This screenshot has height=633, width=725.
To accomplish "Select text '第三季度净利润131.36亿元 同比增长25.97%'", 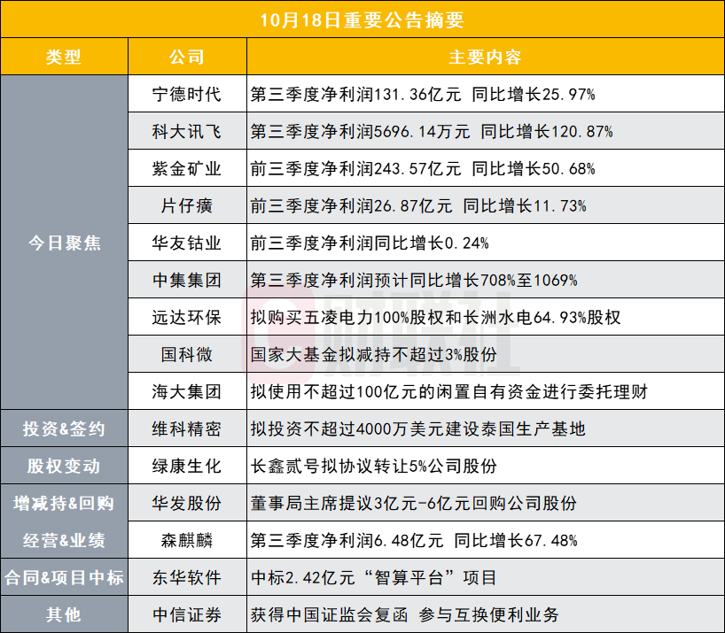I will (423, 94).
